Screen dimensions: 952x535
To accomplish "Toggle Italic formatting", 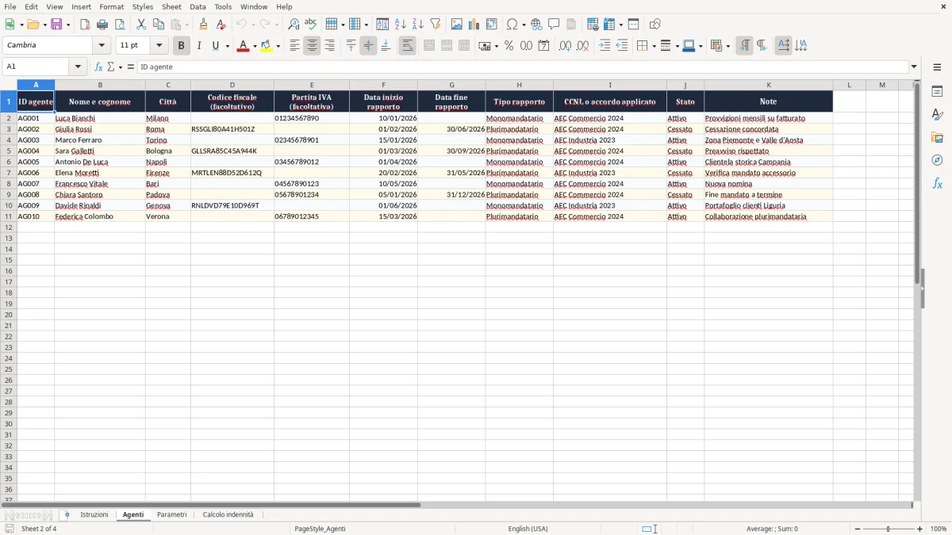I will [199, 46].
